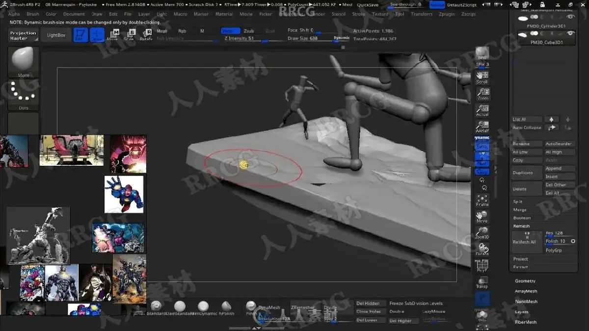Open the Brush menu
The width and height of the screenshot is (589, 331).
[x=33, y=14]
